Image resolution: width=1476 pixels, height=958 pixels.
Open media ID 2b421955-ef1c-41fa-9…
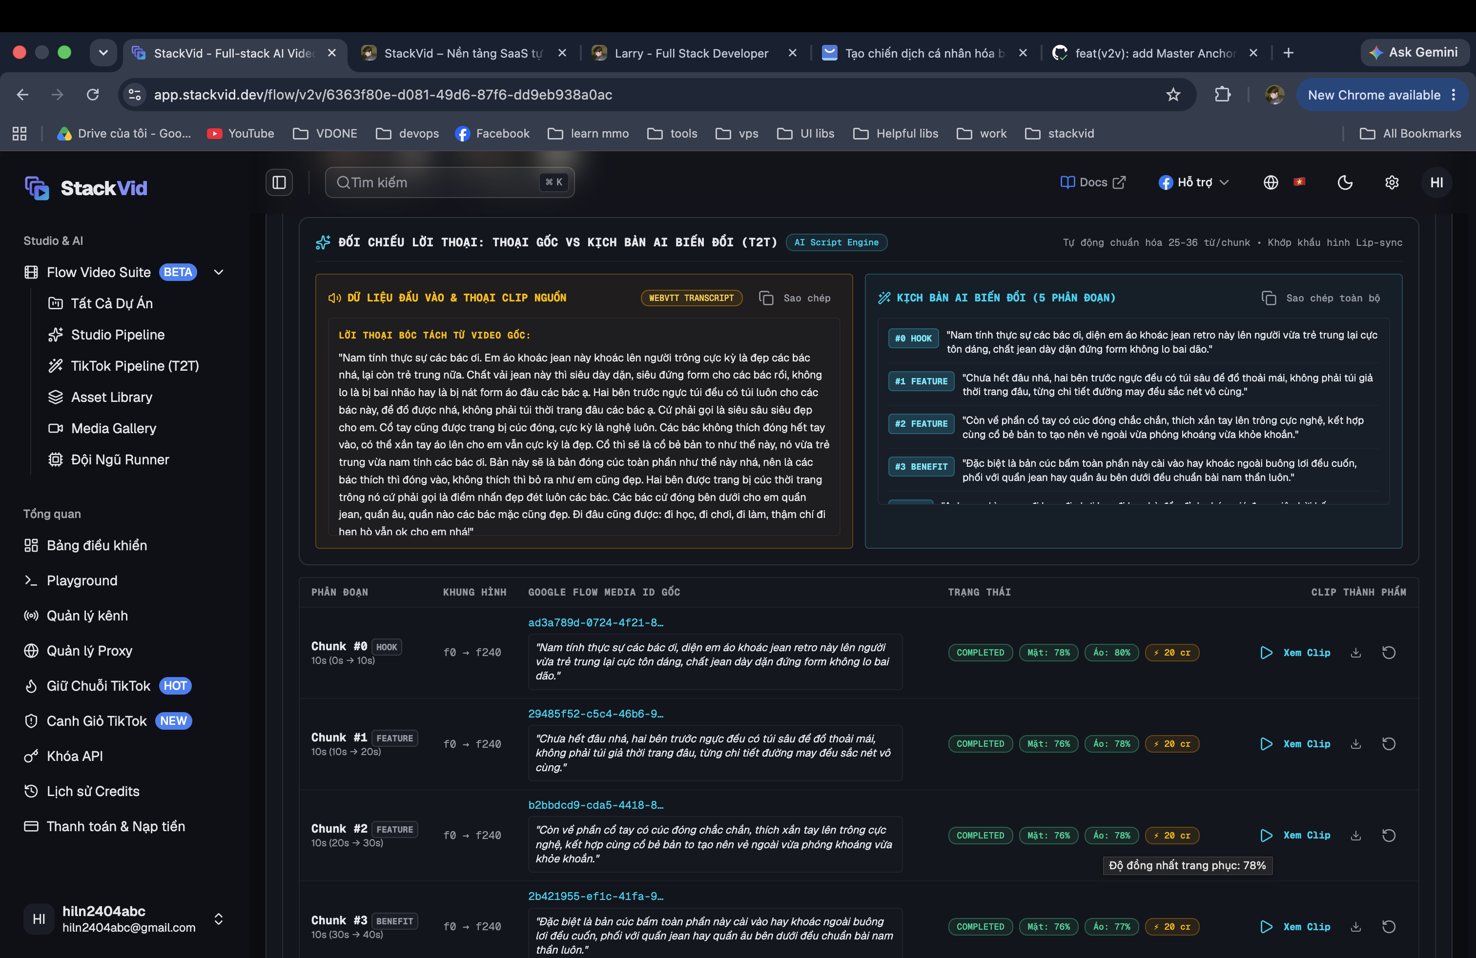pyautogui.click(x=595, y=896)
